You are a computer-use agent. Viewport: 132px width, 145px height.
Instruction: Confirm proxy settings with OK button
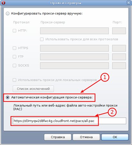pyautogui.click(x=115, y=137)
